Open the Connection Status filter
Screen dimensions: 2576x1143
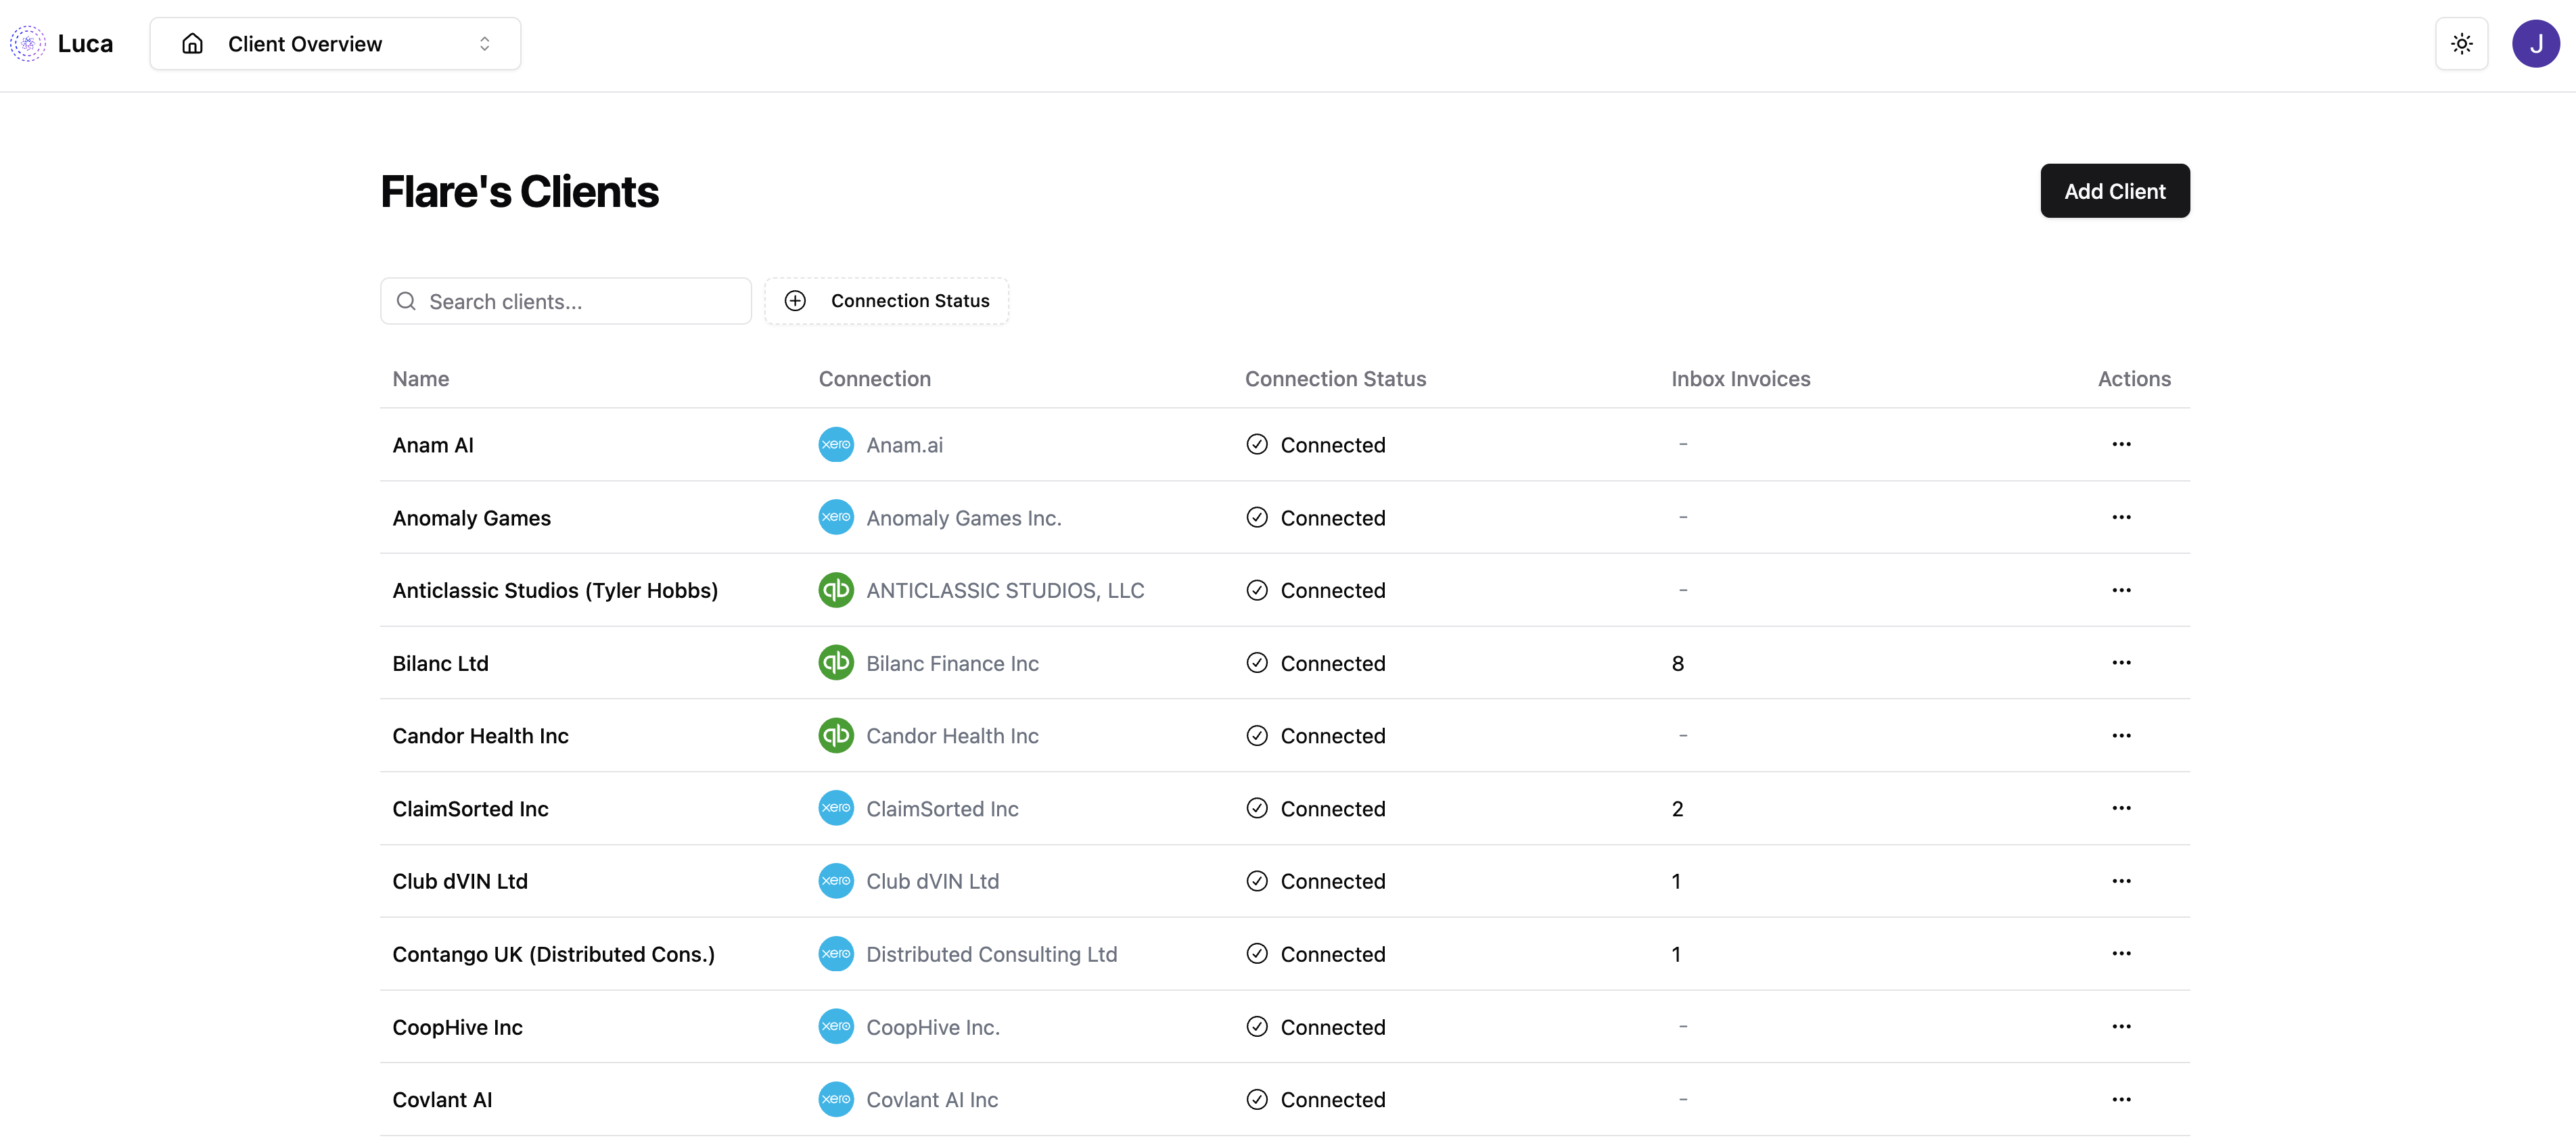click(887, 301)
